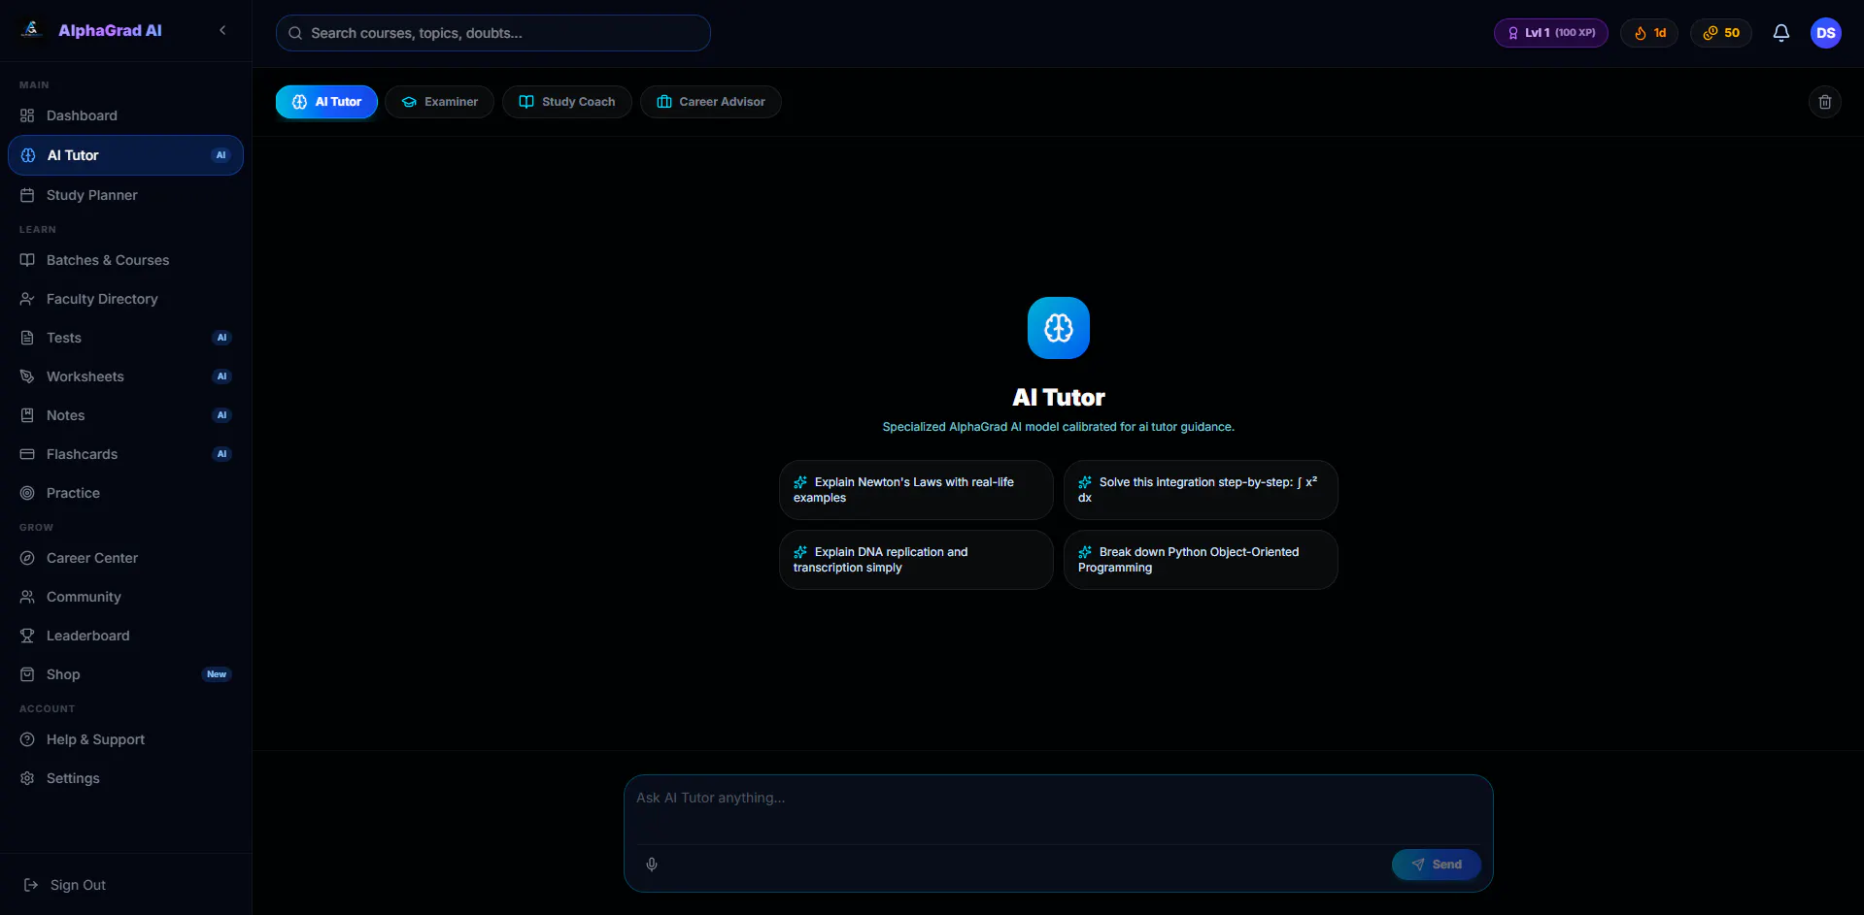Click the central AI Tutor brain icon

tap(1059, 328)
